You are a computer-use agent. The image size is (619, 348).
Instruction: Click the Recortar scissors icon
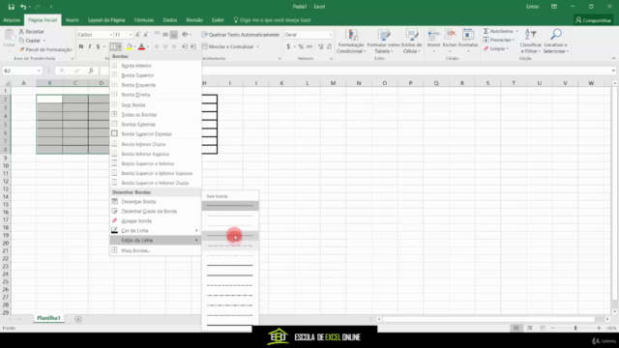click(21, 31)
